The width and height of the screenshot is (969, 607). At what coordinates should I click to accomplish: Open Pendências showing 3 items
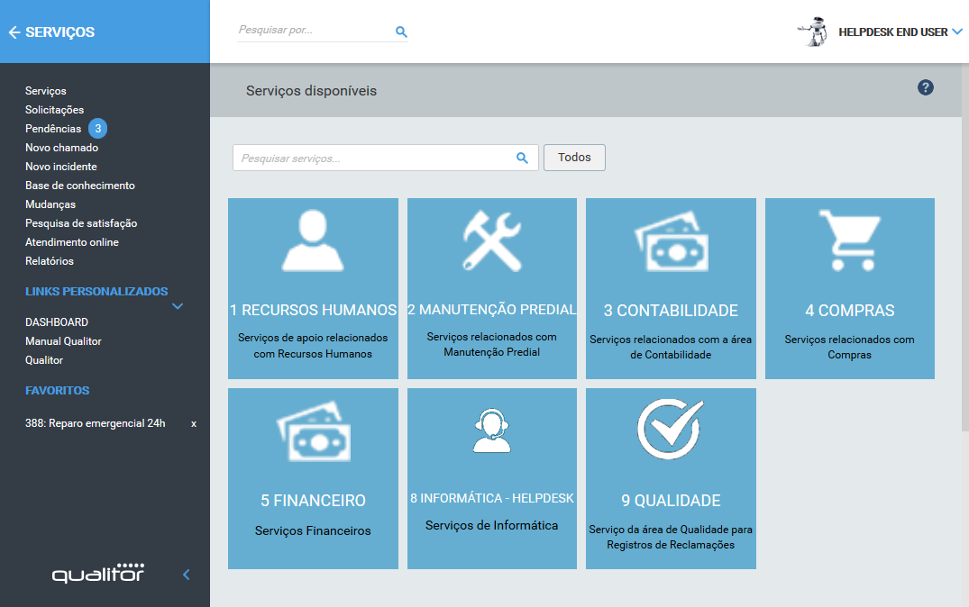(52, 128)
